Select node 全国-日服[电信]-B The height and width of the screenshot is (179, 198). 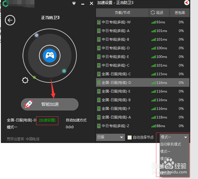(143, 100)
